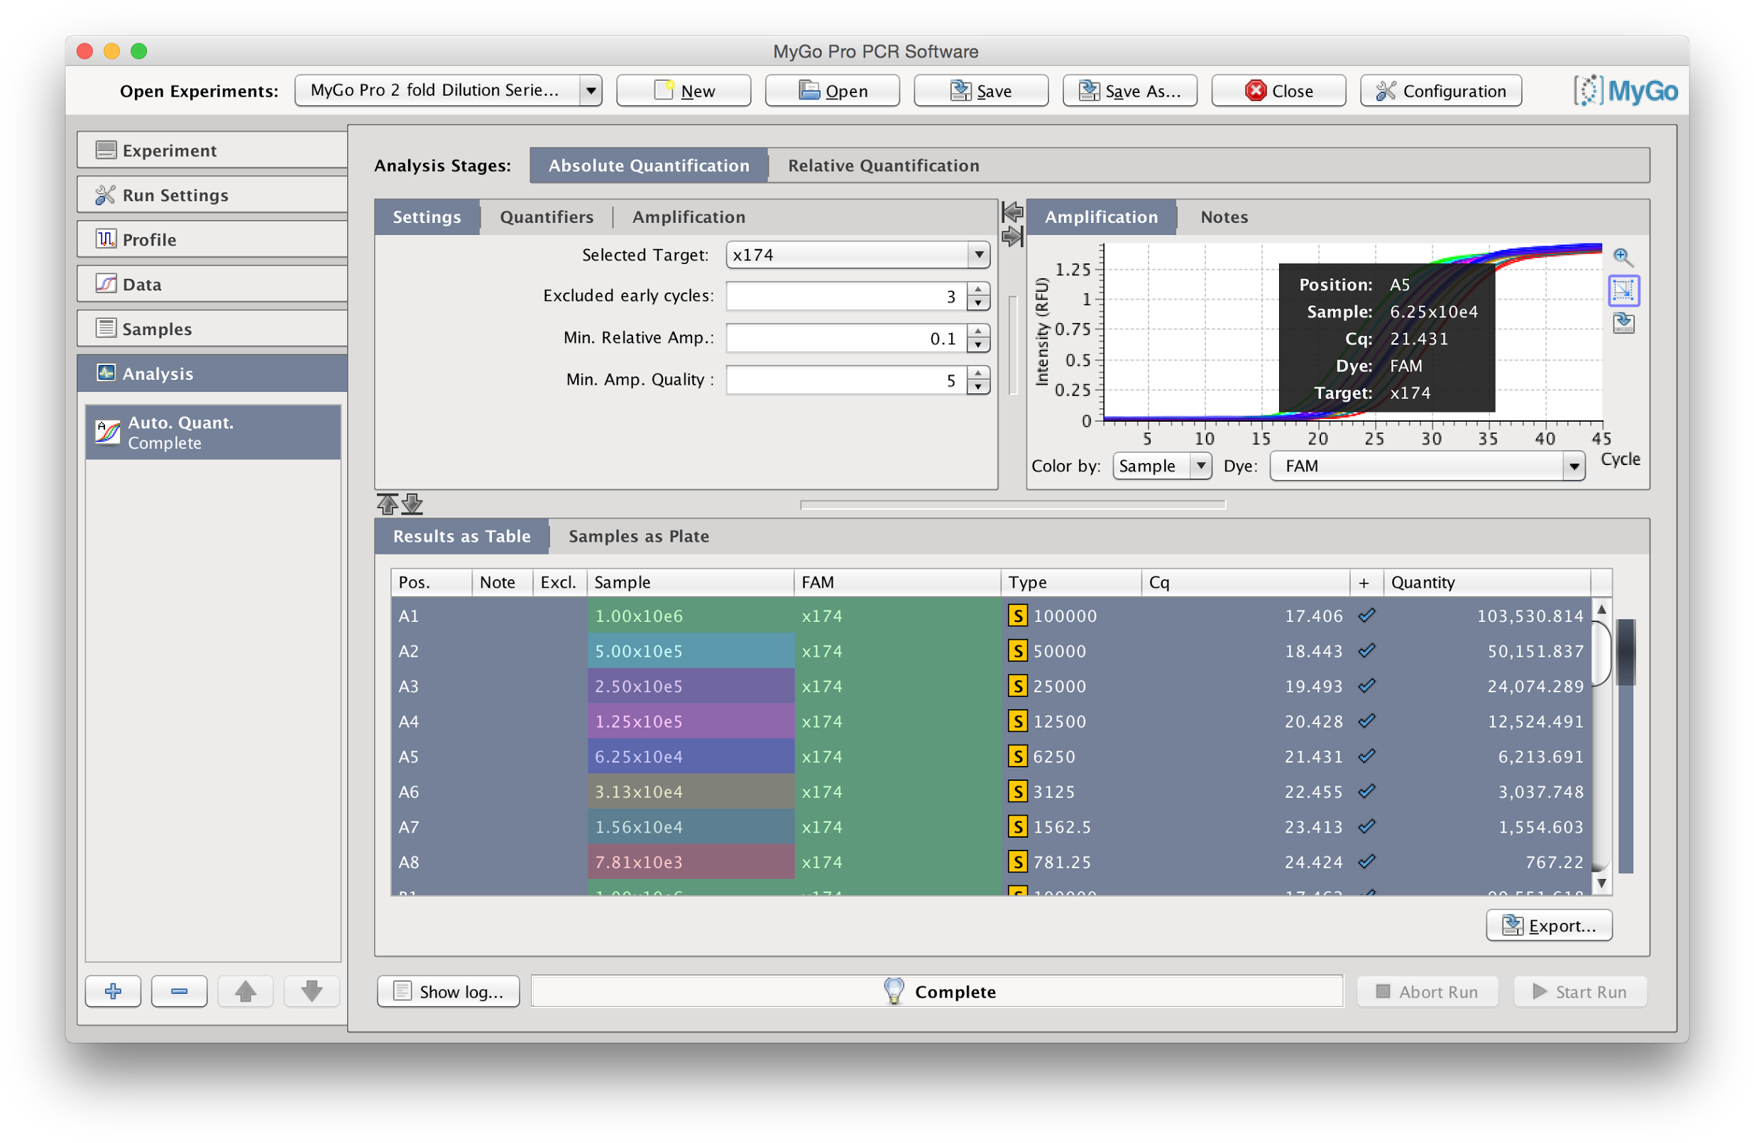The width and height of the screenshot is (1754, 1143).
Task: Open the Data section
Action: 212,284
